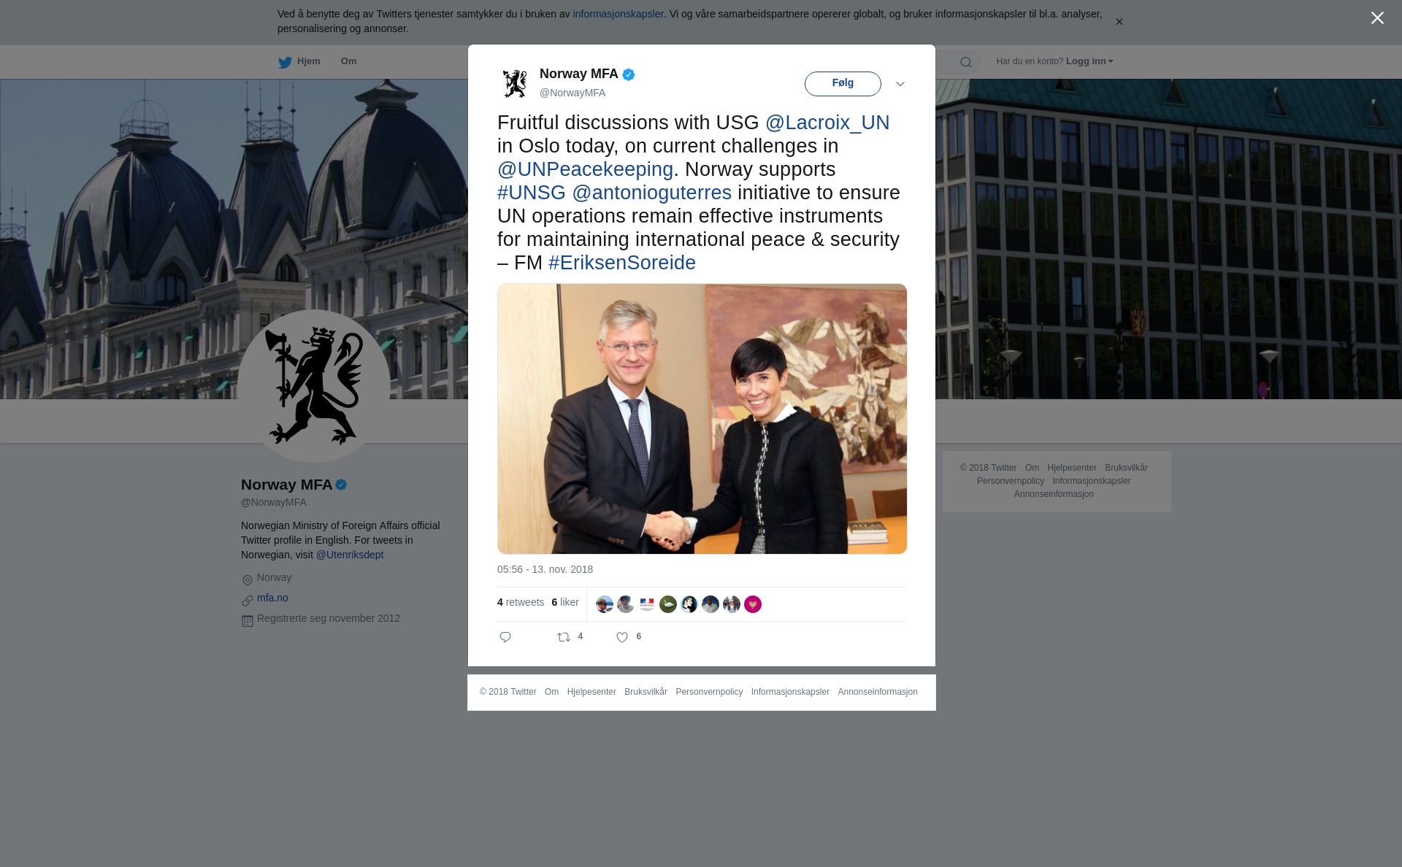
Task: Click the @Utenriksdept profile link
Action: point(350,555)
